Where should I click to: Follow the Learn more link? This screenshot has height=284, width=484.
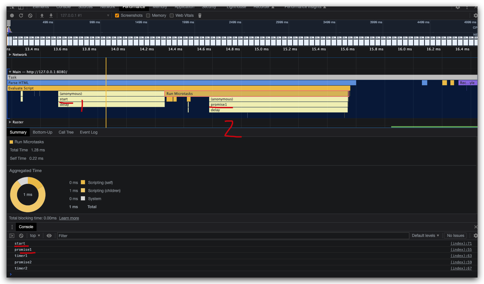coord(69,218)
